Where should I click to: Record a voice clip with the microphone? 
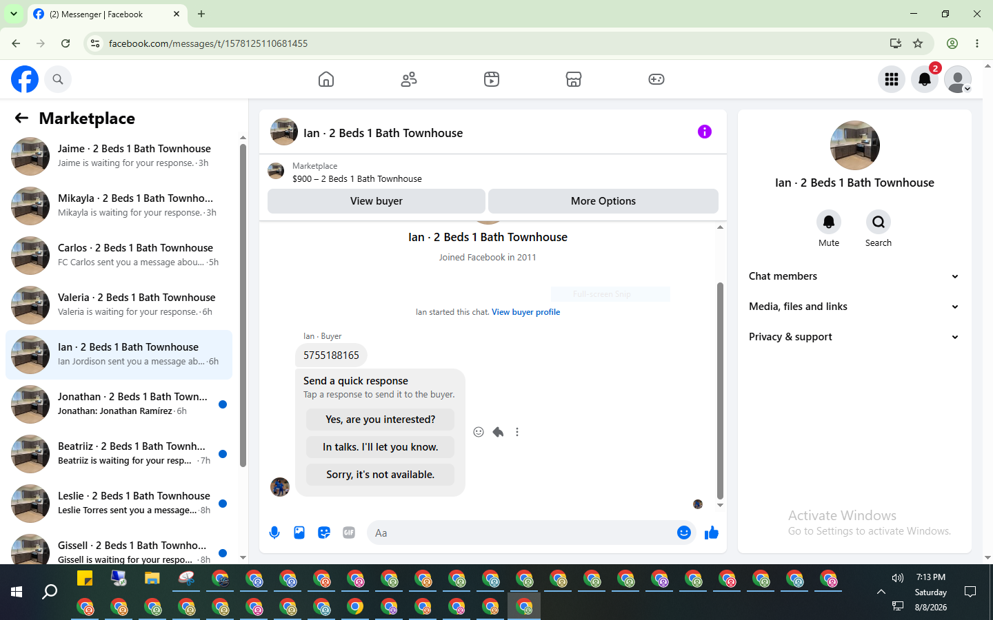pyautogui.click(x=274, y=533)
